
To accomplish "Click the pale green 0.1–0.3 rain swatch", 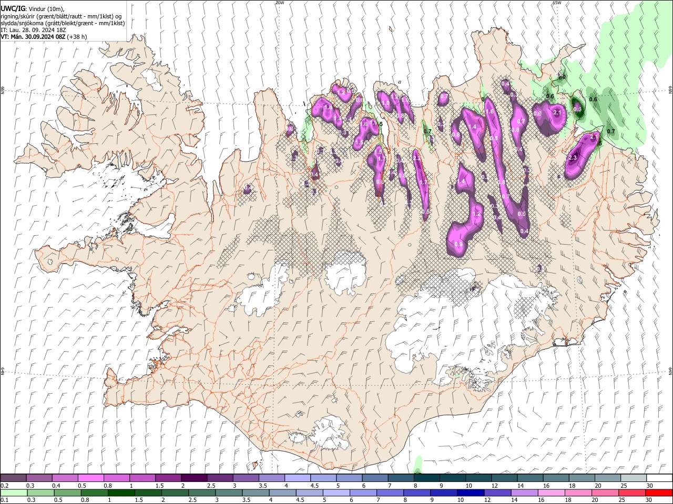I will point(14,492).
